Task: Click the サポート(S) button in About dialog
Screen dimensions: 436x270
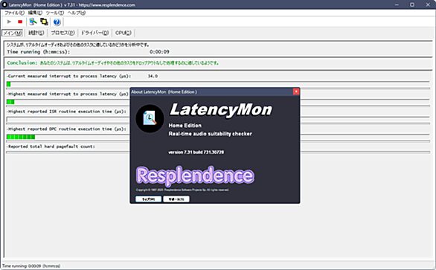Action: click(x=176, y=199)
